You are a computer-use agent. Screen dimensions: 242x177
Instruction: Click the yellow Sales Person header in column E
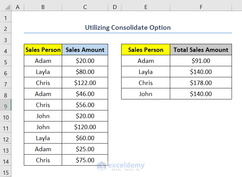[x=146, y=50]
